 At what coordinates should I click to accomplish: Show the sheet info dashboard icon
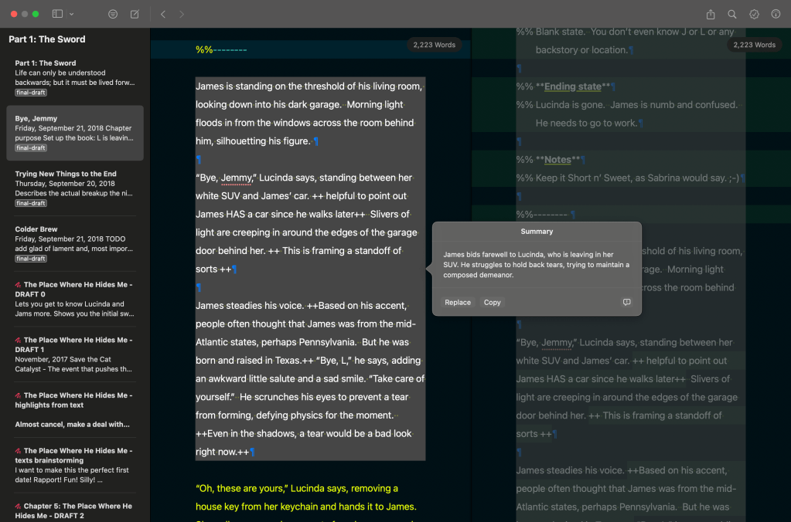click(776, 14)
